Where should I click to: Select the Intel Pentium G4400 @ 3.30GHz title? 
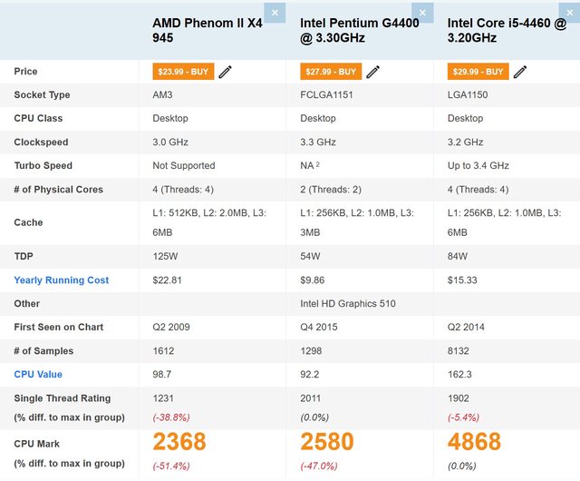360,30
